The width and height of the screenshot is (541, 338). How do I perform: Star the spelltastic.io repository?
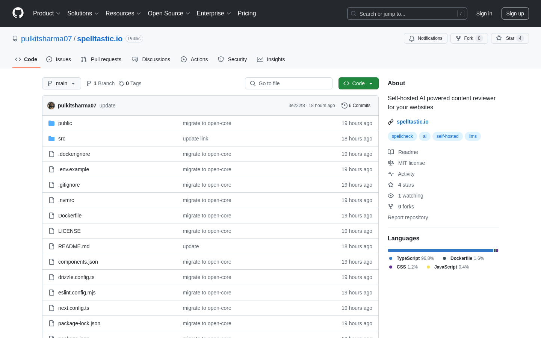point(510,38)
